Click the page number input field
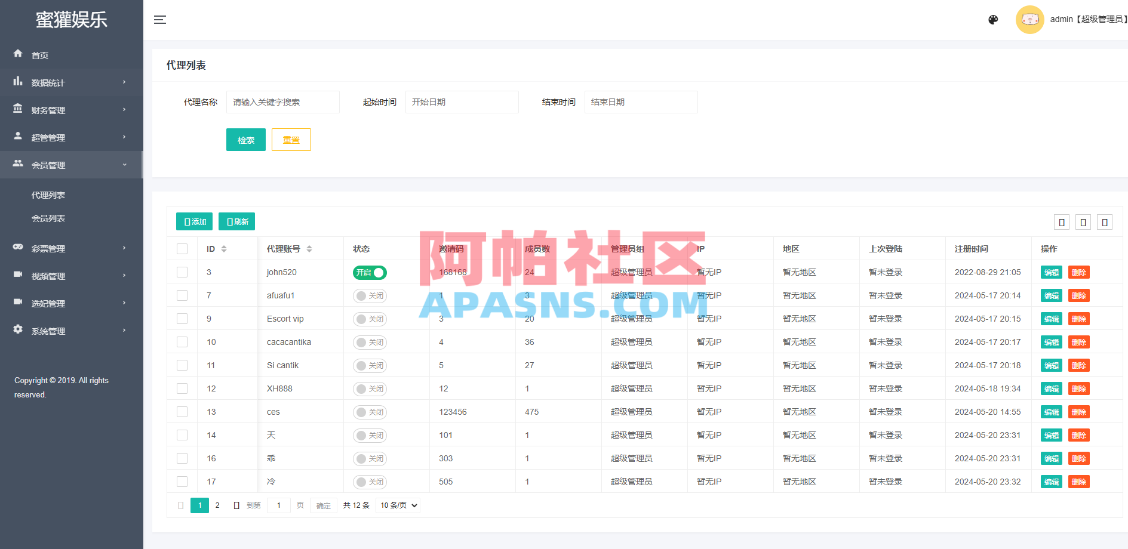Image resolution: width=1128 pixels, height=549 pixels. tap(278, 505)
